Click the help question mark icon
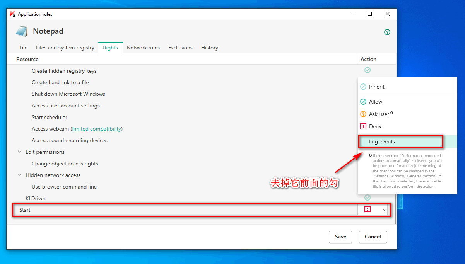 (387, 32)
